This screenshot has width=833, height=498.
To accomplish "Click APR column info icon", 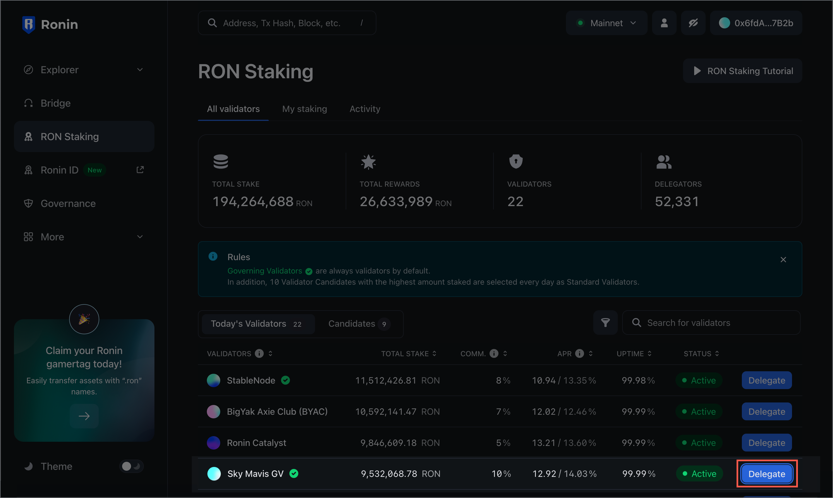I will click(x=579, y=353).
